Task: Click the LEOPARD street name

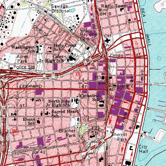Action: (x=31, y=86)
